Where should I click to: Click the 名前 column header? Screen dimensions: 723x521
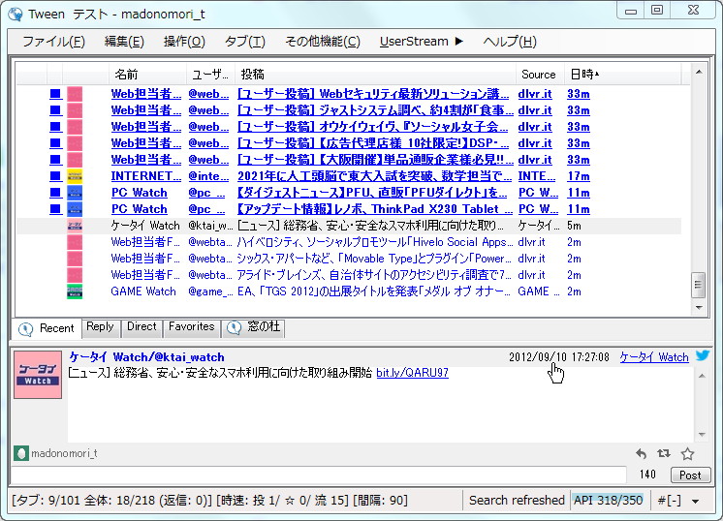click(x=147, y=75)
